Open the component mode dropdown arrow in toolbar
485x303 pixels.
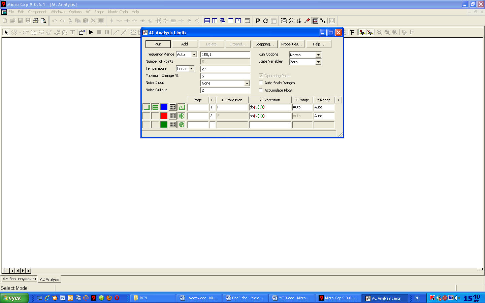pos(20,32)
